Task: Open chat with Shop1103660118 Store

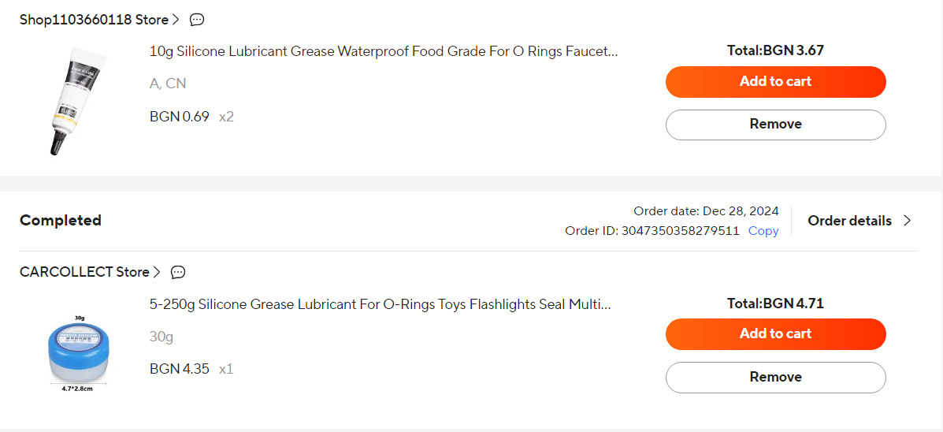Action: click(x=197, y=20)
